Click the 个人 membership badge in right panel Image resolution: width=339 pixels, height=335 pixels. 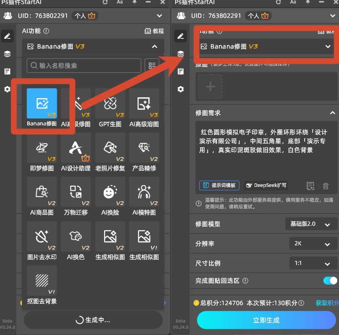point(258,16)
